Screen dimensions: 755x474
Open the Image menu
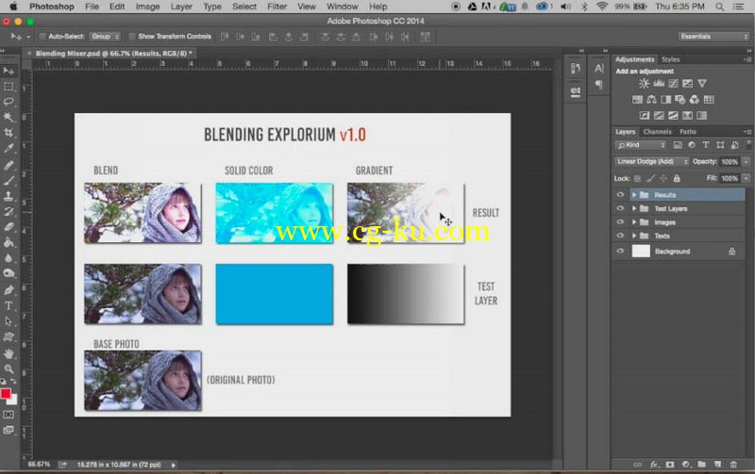tap(147, 7)
